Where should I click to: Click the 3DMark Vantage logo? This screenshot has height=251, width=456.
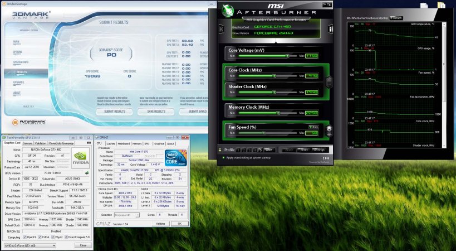(31, 15)
